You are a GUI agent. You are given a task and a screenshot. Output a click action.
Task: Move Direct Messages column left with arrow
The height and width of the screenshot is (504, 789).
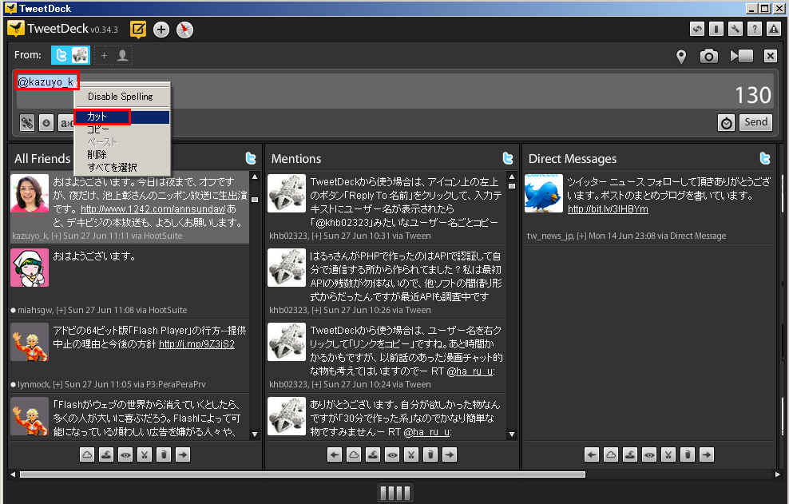tap(592, 455)
